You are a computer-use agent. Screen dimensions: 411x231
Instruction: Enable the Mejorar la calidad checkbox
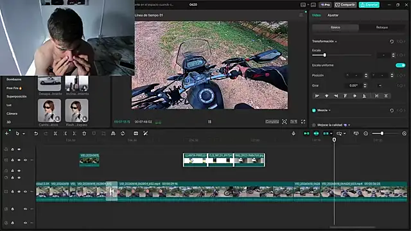click(314, 125)
